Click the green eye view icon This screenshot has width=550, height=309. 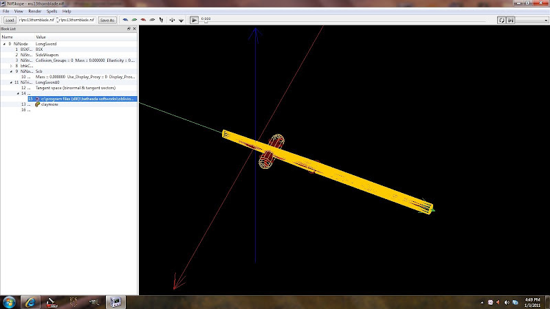(x=135, y=20)
